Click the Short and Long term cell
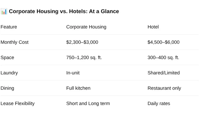This screenshot has height=125, width=218. 88,103
